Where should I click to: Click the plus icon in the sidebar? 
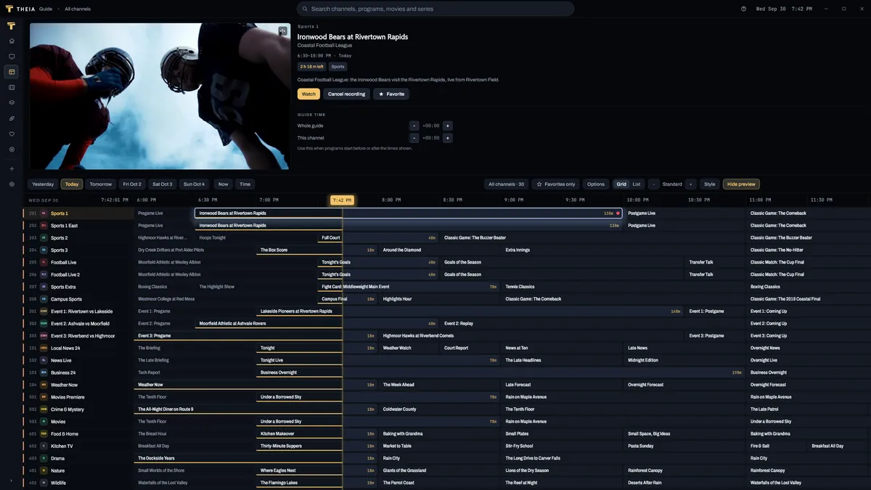[x=12, y=168]
